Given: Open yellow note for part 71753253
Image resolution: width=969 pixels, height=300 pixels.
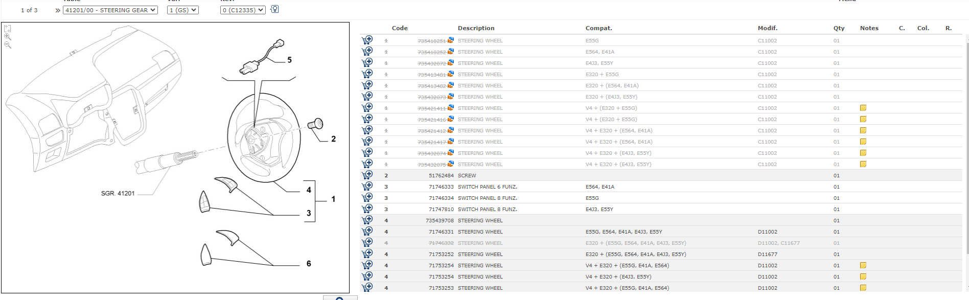Looking at the screenshot, I should 863,288.
